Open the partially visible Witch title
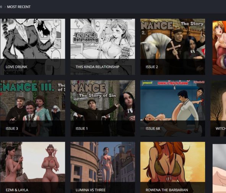This screenshot has width=226, height=193. (x=221, y=129)
